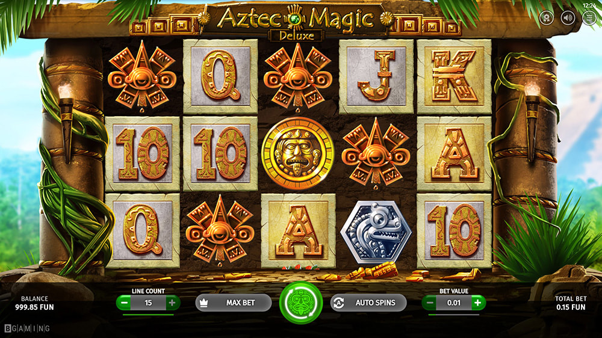Click the letter K reel symbol

tap(454, 76)
